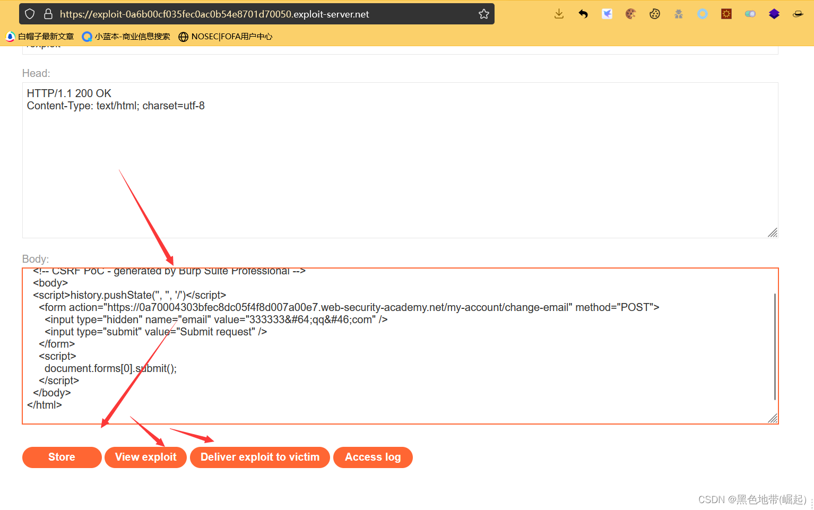
Task: Click the black hat extension icon
Action: pos(798,14)
